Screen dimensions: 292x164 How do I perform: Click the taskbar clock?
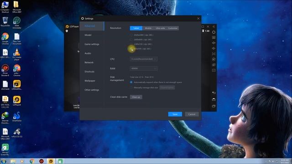[x=285, y=161]
